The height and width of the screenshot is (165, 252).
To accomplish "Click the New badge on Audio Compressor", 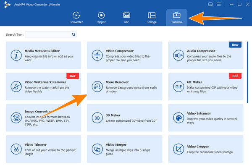I will tap(235, 45).
